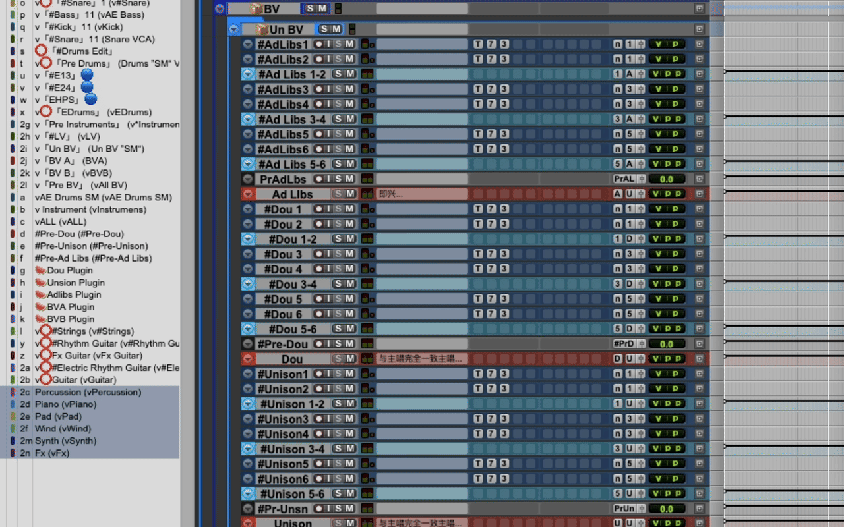Enable input monitoring on #Unison5
The height and width of the screenshot is (527, 844).
(x=328, y=464)
